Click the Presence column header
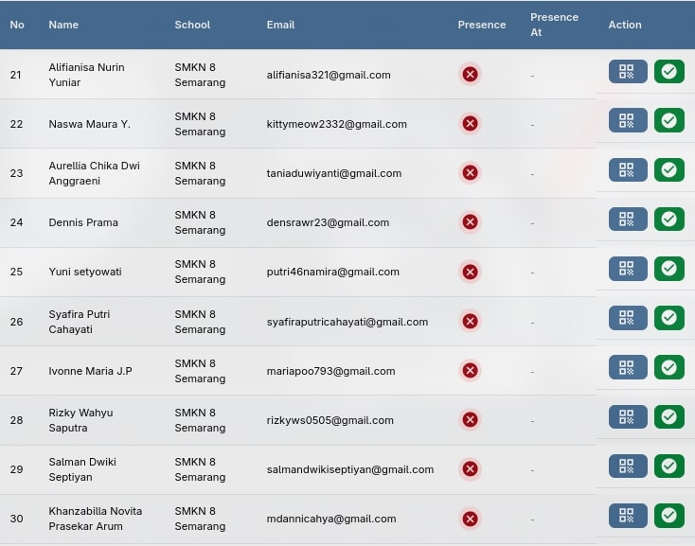This screenshot has height=546, width=695. tap(481, 25)
